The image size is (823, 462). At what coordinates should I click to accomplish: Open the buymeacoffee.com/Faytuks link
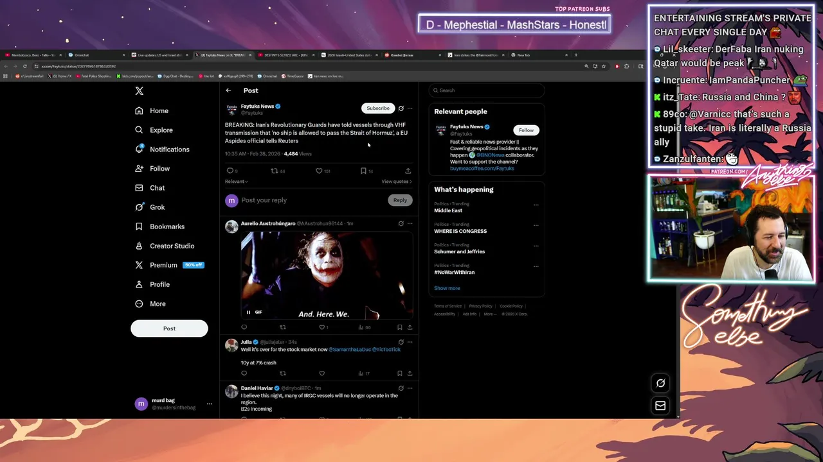click(x=482, y=168)
